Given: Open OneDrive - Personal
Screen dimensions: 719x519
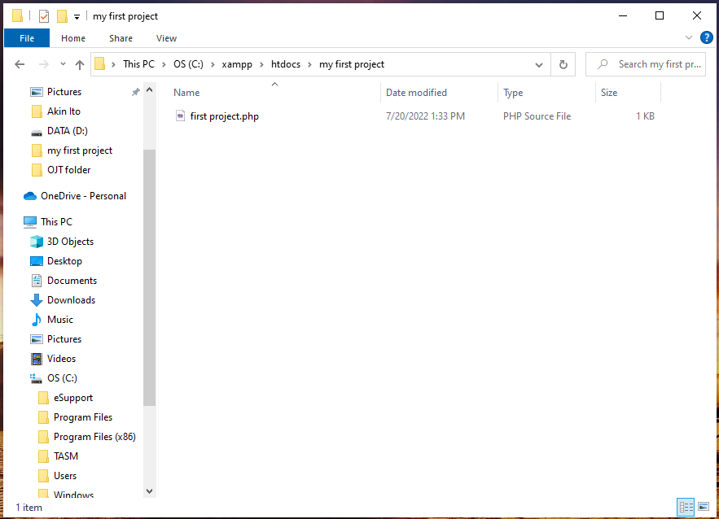Looking at the screenshot, I should tap(83, 196).
